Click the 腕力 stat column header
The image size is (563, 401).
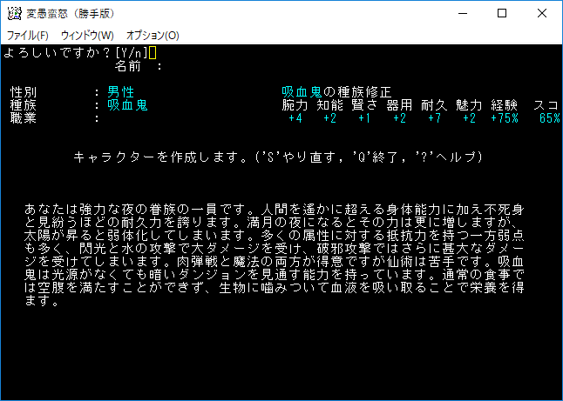[295, 105]
